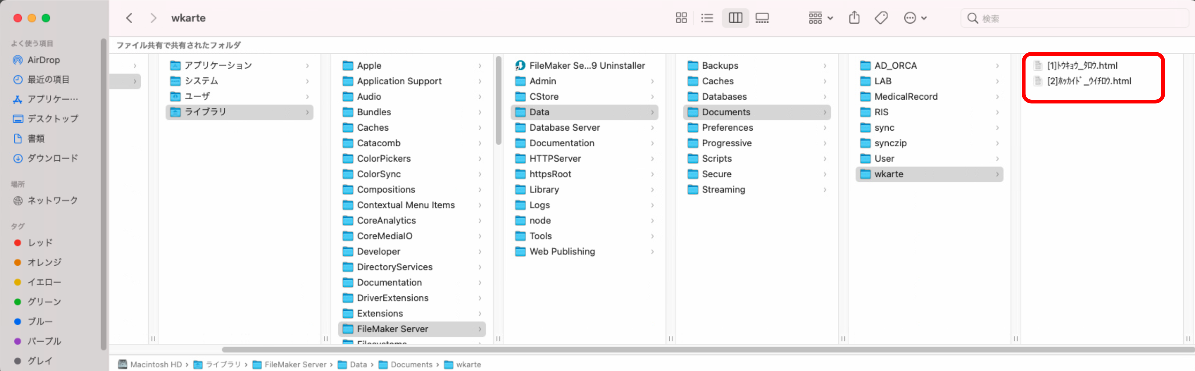Select the ライブラリ folder in column
This screenshot has height=371, width=1195.
pyautogui.click(x=239, y=112)
